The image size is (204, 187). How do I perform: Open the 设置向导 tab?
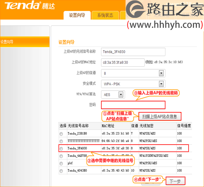(x=77, y=15)
